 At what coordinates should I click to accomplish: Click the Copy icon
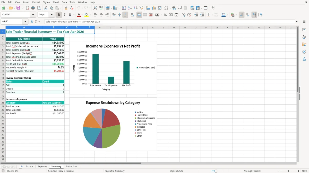tap(51, 8)
